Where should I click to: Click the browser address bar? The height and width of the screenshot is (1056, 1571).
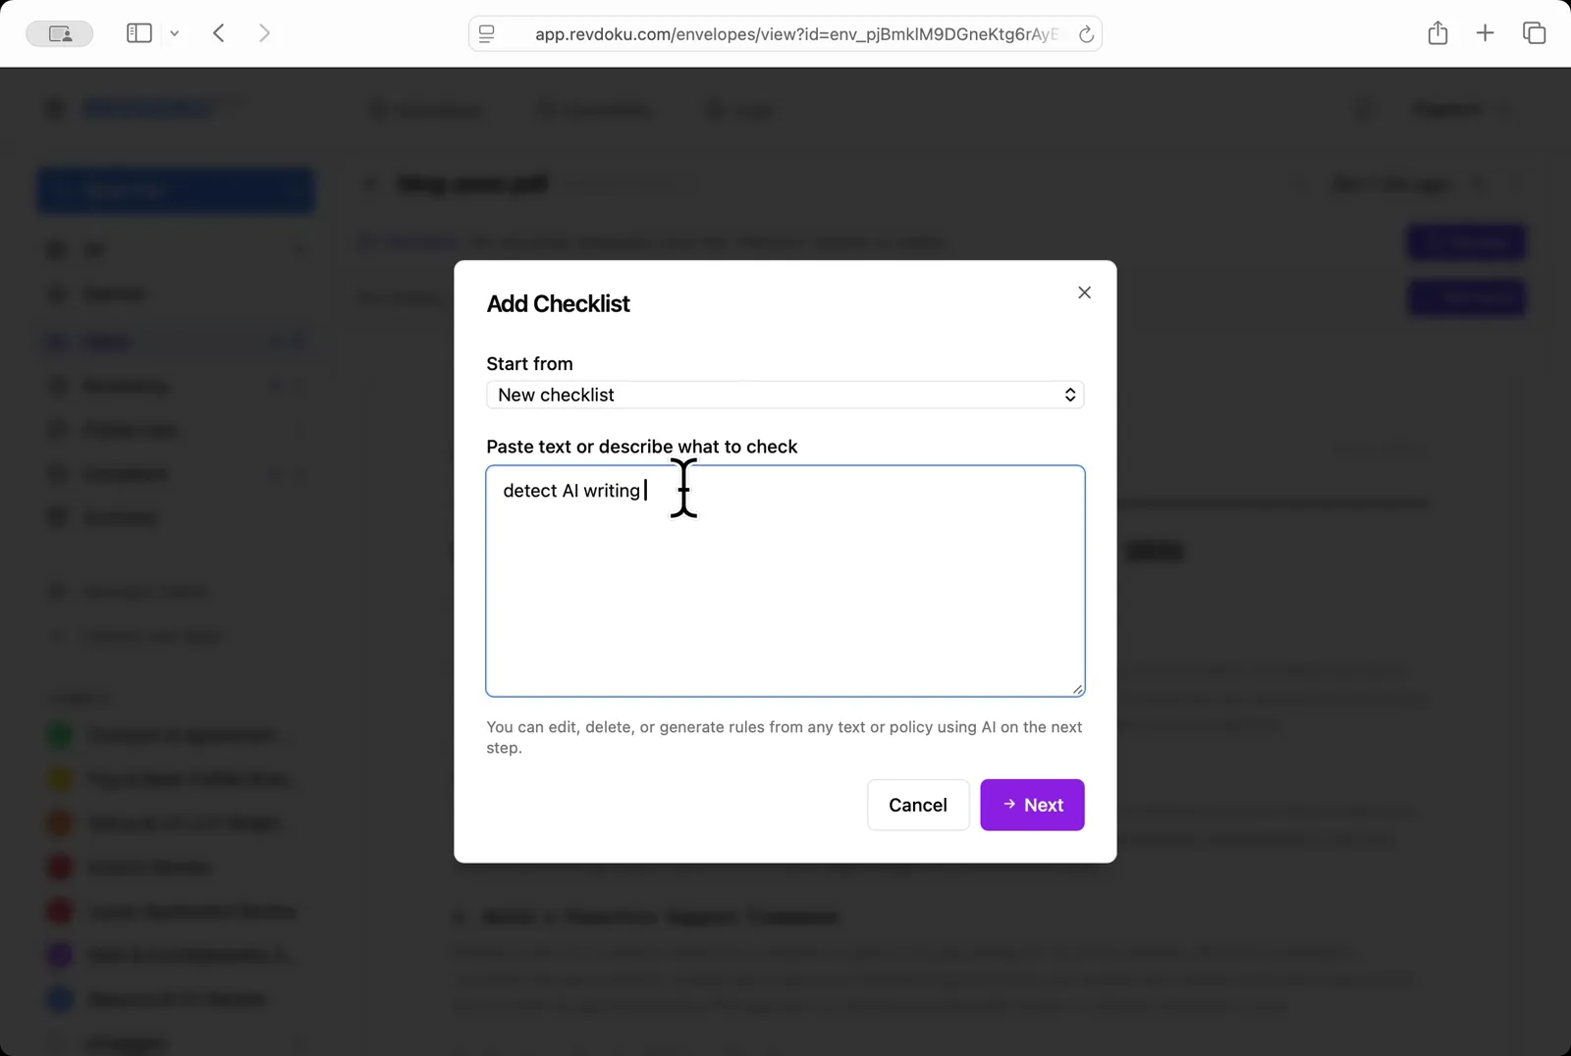[785, 32]
